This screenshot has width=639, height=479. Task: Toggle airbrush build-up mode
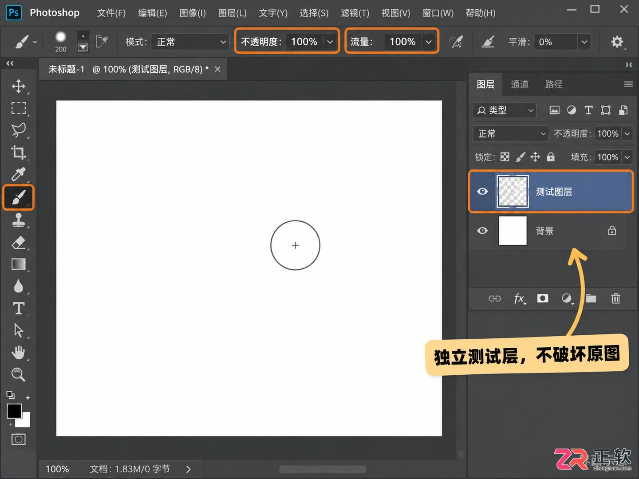[456, 42]
